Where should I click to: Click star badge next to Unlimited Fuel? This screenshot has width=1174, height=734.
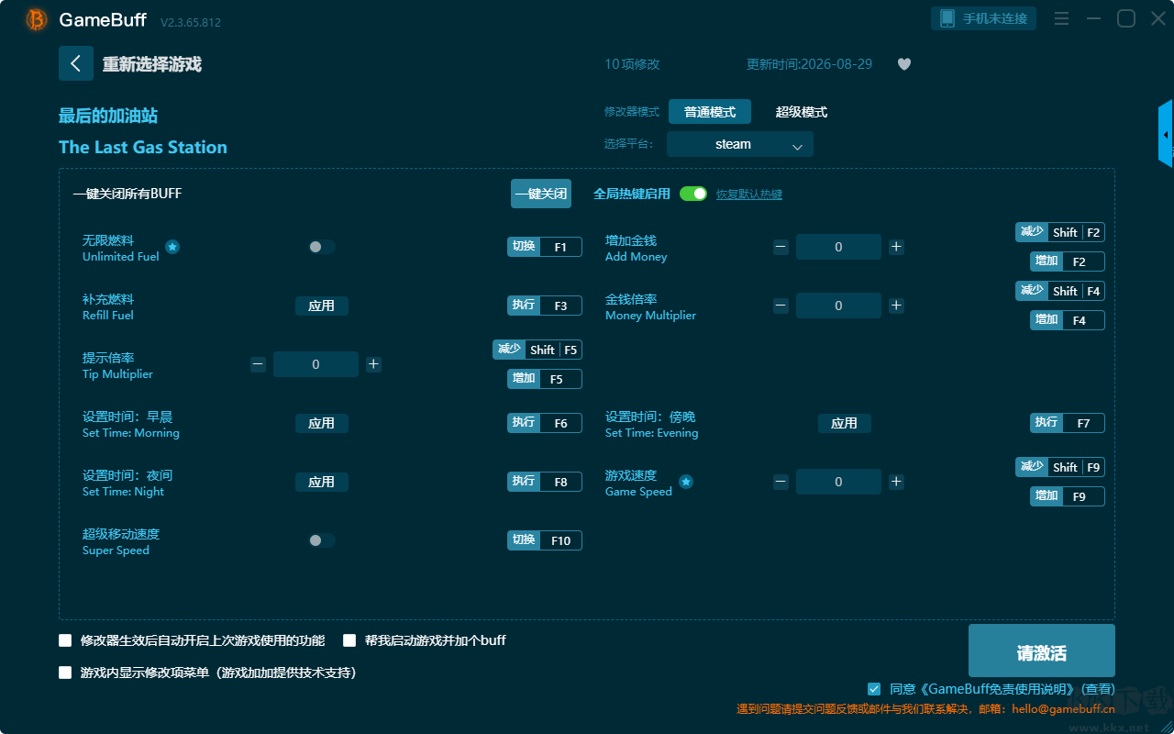pos(172,247)
